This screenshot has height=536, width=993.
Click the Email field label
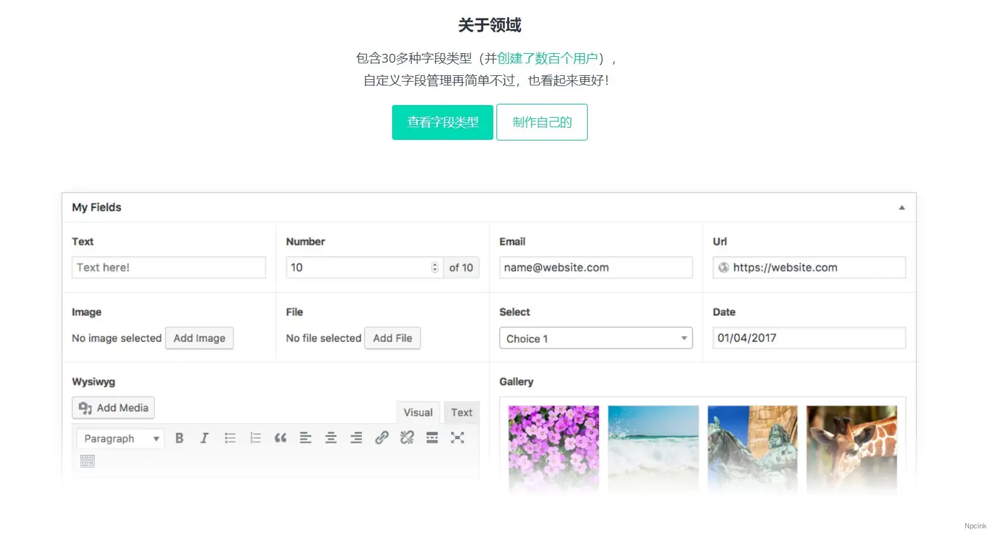(x=512, y=242)
